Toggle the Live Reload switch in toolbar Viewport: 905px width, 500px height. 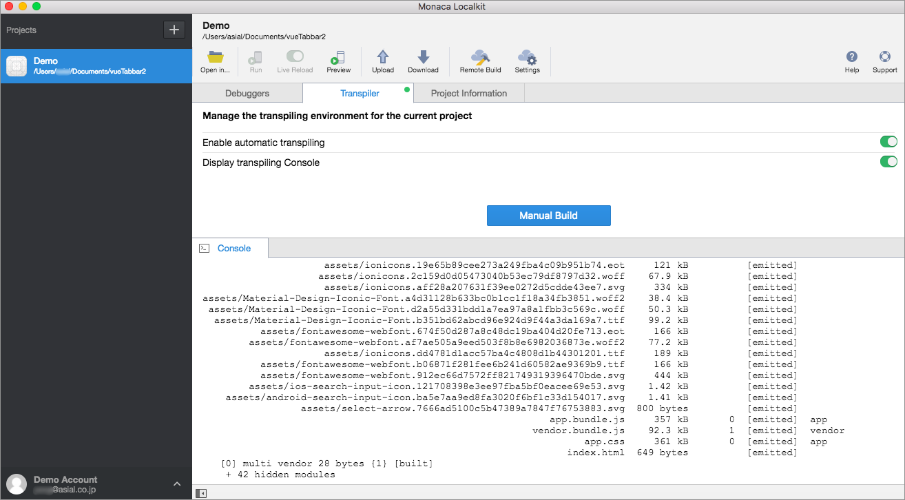(295, 56)
